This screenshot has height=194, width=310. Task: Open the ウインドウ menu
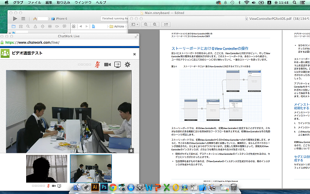83,2
